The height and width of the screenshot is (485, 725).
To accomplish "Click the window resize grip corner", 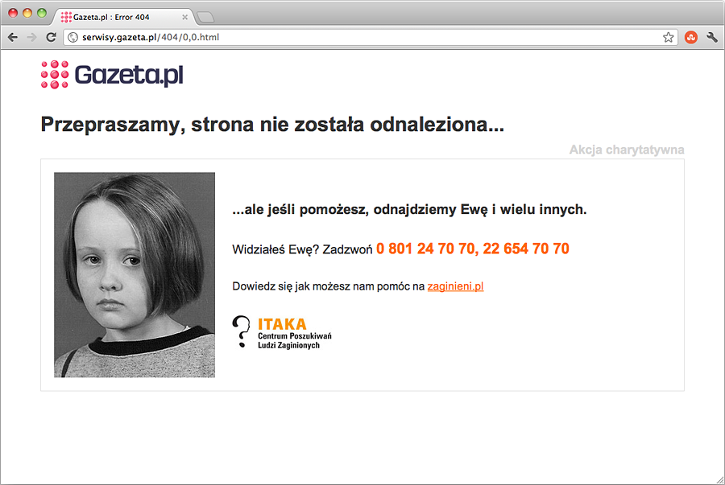I will click(x=719, y=480).
